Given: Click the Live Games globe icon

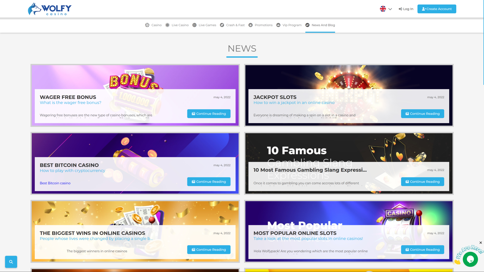Looking at the screenshot, I should [x=194, y=25].
